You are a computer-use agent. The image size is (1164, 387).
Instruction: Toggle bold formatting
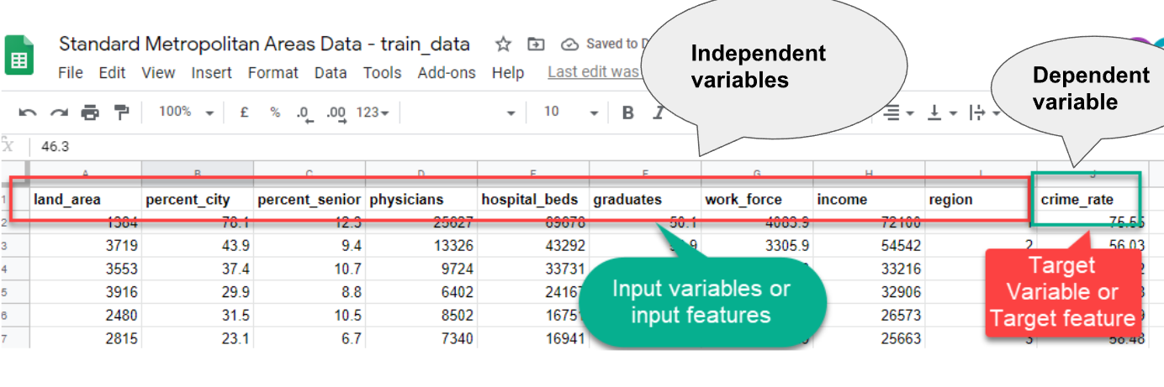[x=627, y=112]
